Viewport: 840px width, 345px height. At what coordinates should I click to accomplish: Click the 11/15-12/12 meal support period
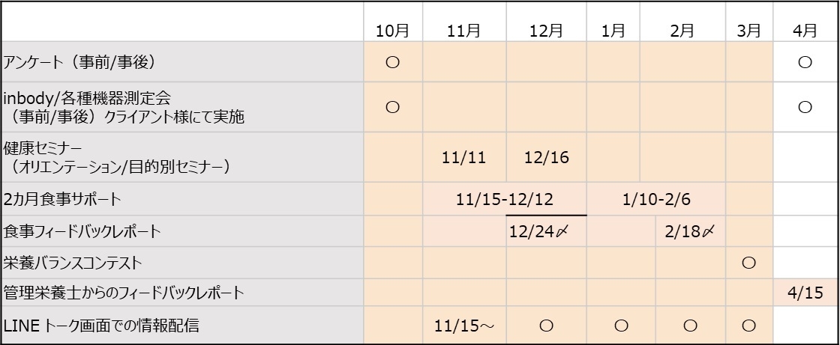[505, 199]
